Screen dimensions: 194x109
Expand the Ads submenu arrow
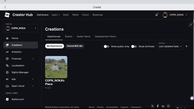coord(33,79)
